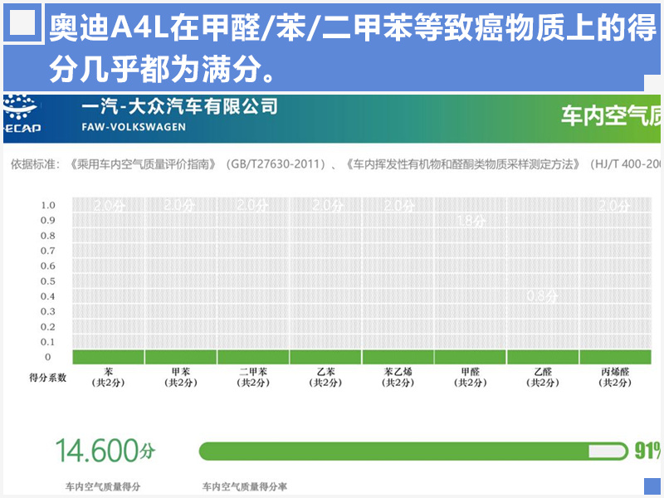Click the 14.600分 total score
The width and height of the screenshot is (664, 498).
[105, 451]
